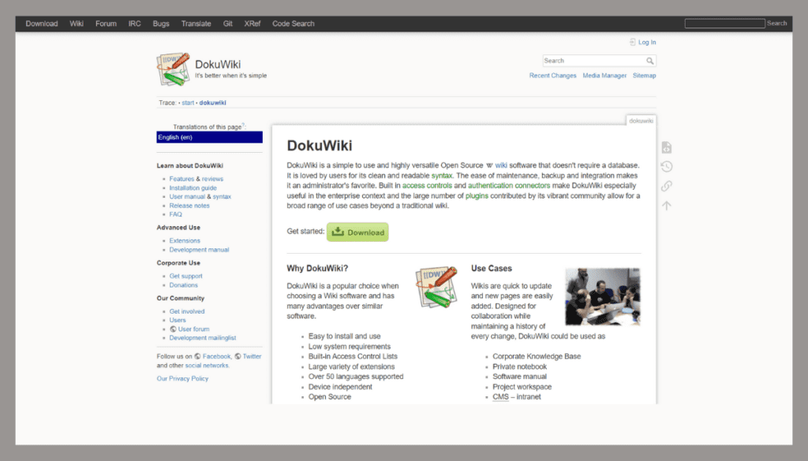Open the backlinks chain icon

[666, 186]
